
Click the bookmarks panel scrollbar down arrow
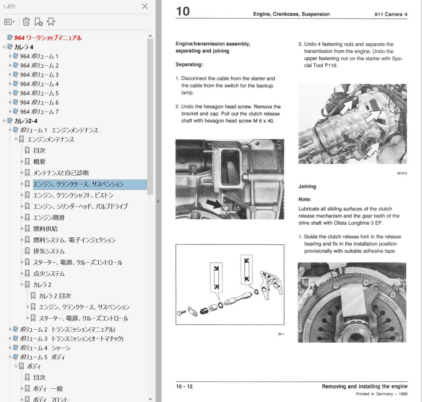click(150, 399)
